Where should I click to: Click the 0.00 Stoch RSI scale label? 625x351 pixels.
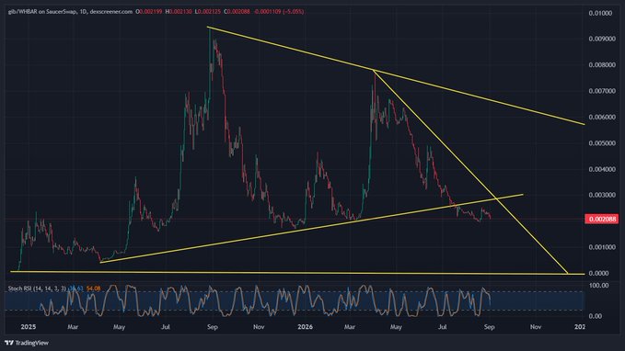pos(596,316)
